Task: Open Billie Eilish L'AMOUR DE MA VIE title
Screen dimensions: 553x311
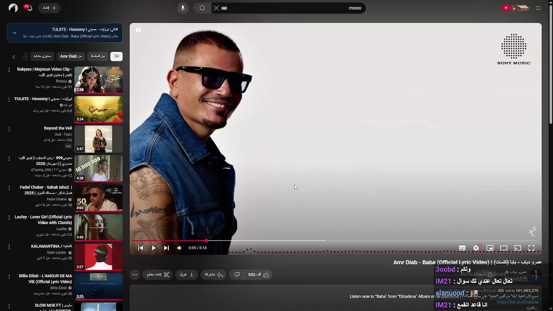Action: coord(45,279)
